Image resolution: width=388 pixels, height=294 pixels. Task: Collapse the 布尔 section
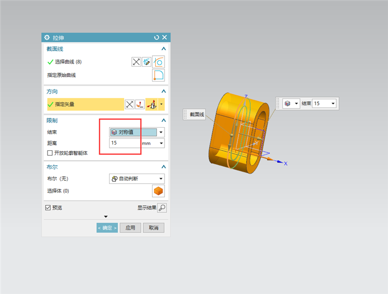click(163, 167)
